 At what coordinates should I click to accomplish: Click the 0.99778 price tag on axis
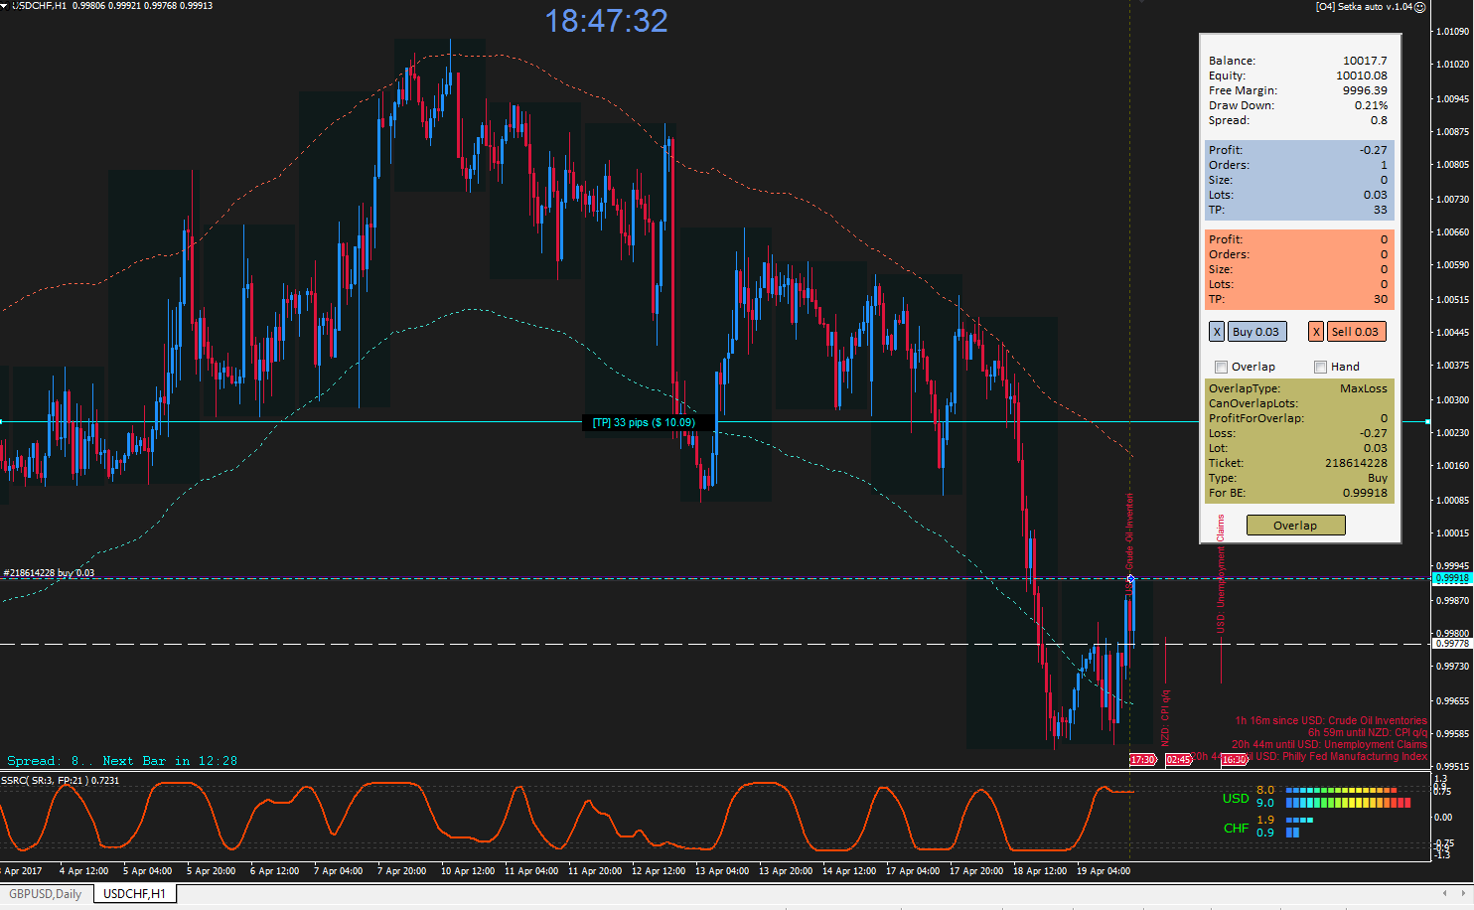pos(1451,644)
